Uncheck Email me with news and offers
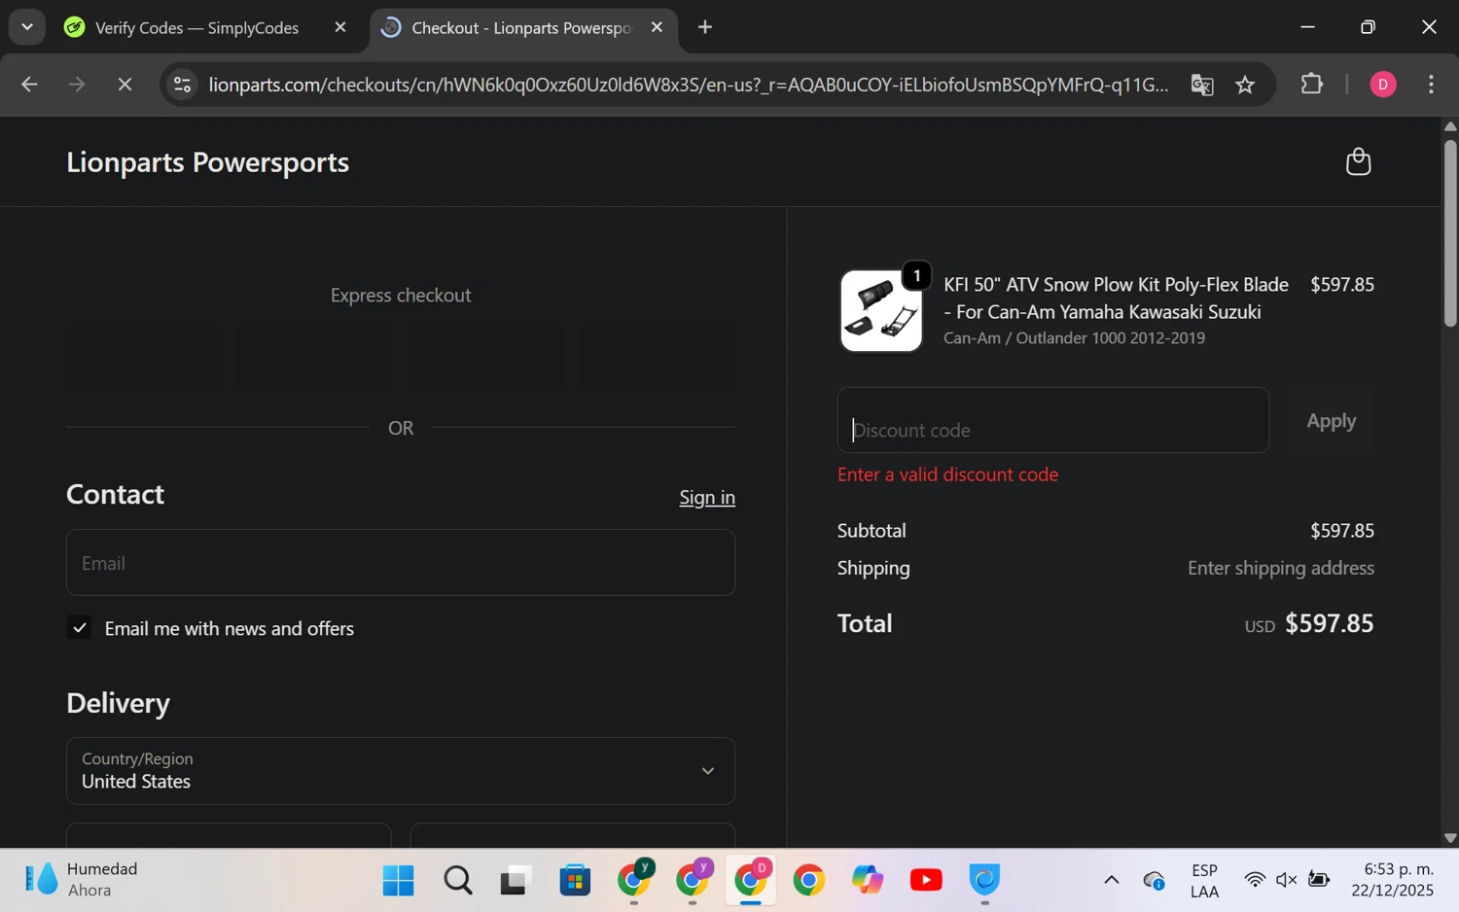The height and width of the screenshot is (912, 1459). tap(80, 628)
